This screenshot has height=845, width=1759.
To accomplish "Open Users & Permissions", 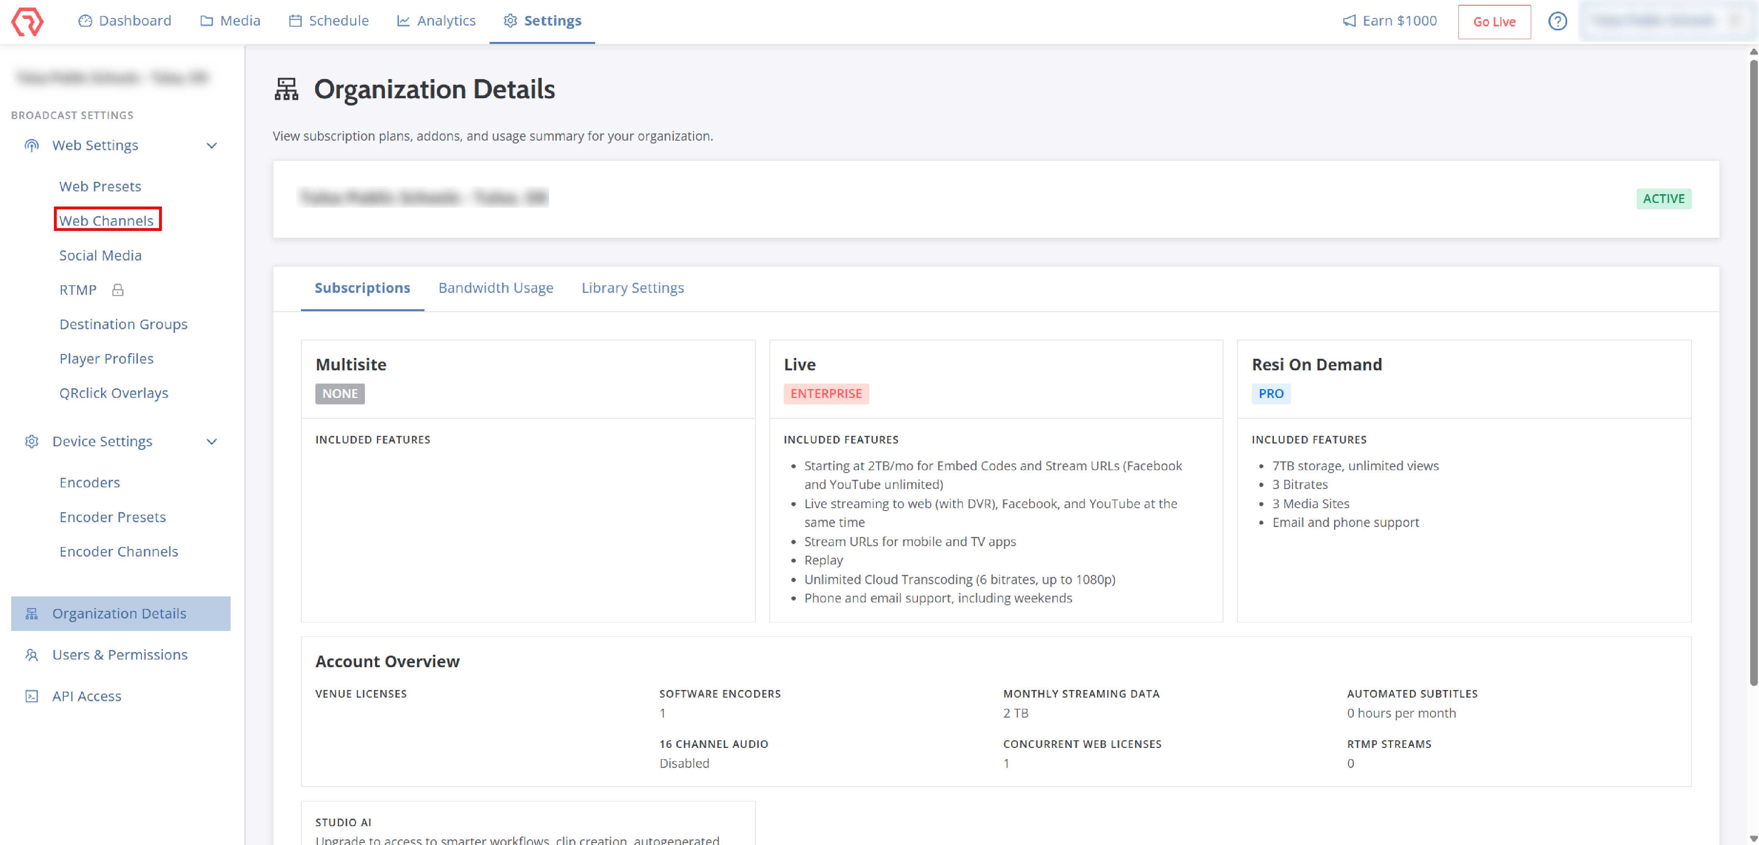I will (120, 655).
